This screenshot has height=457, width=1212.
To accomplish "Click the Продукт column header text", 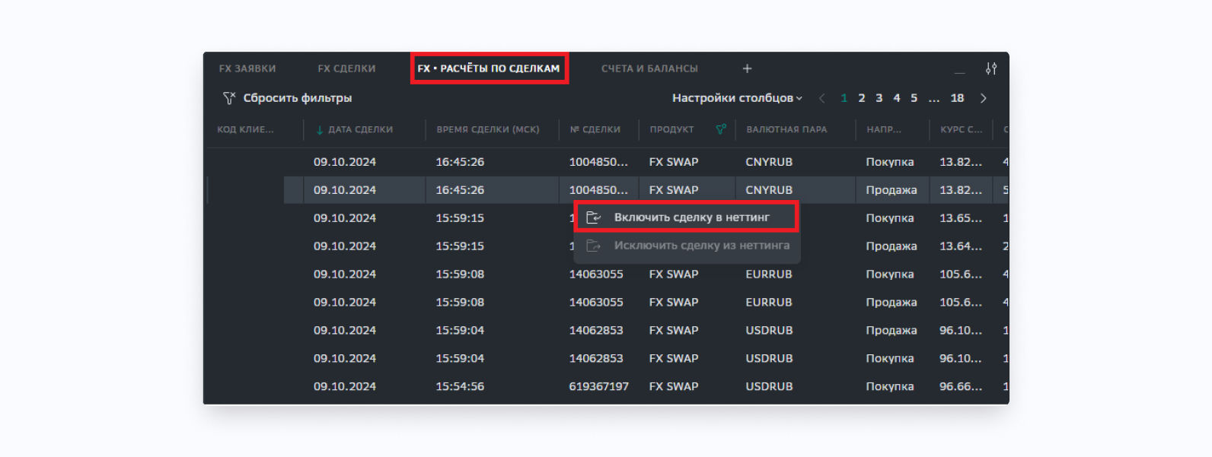I will click(672, 129).
